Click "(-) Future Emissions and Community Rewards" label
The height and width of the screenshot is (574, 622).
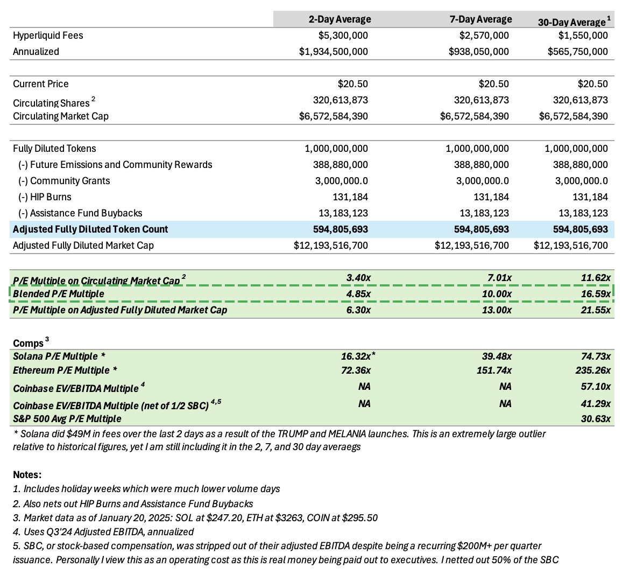click(x=115, y=165)
